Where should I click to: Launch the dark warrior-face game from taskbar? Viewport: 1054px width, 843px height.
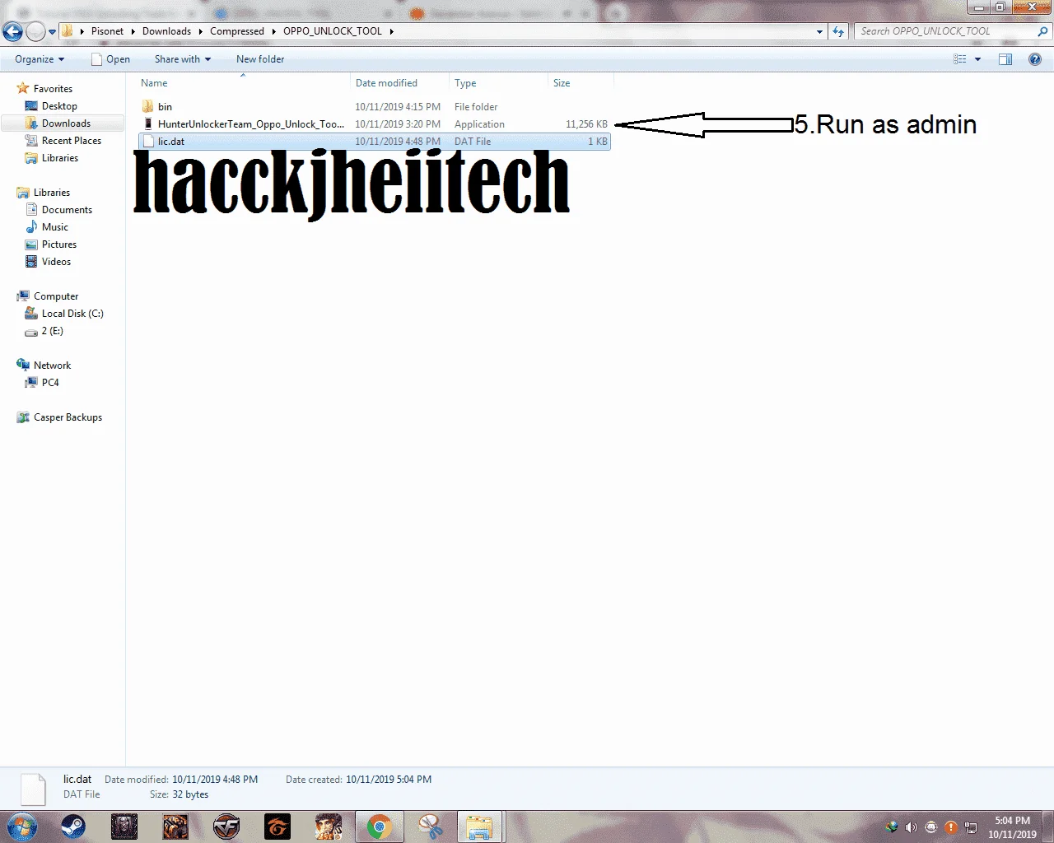[x=124, y=827]
